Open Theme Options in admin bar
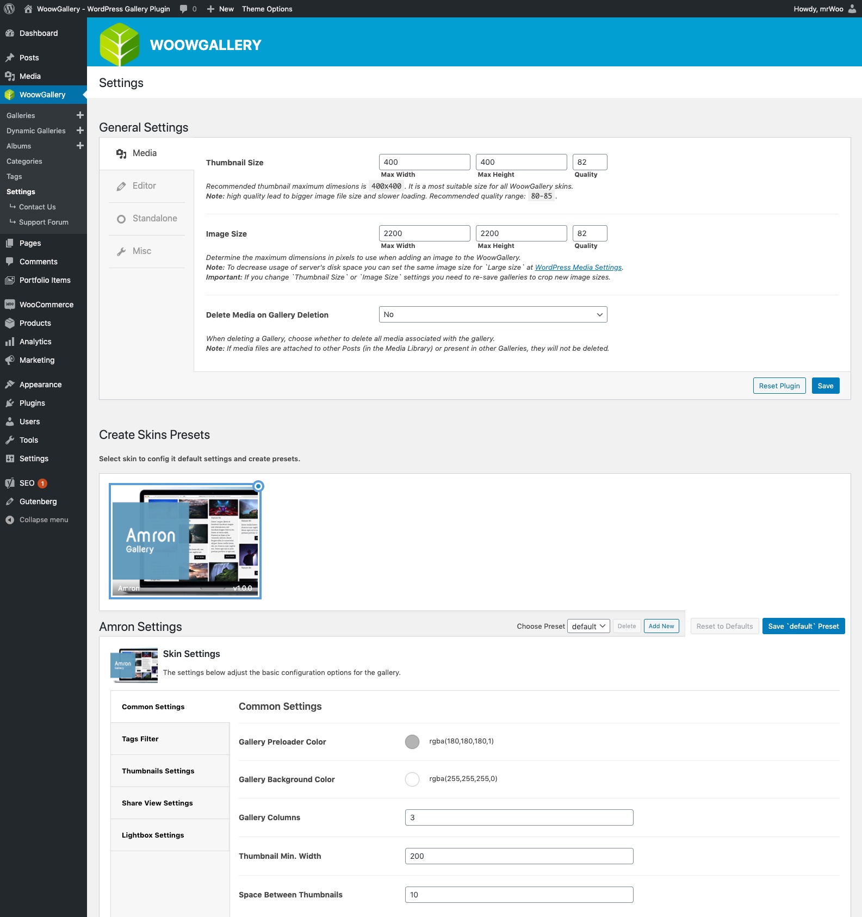This screenshot has width=862, height=917. (267, 9)
